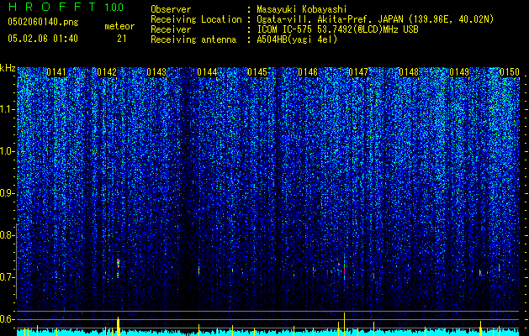Viewport: 529px width, 336px height.
Task: Click the tall yellow power spike before 0147
Action: [x=345, y=323]
